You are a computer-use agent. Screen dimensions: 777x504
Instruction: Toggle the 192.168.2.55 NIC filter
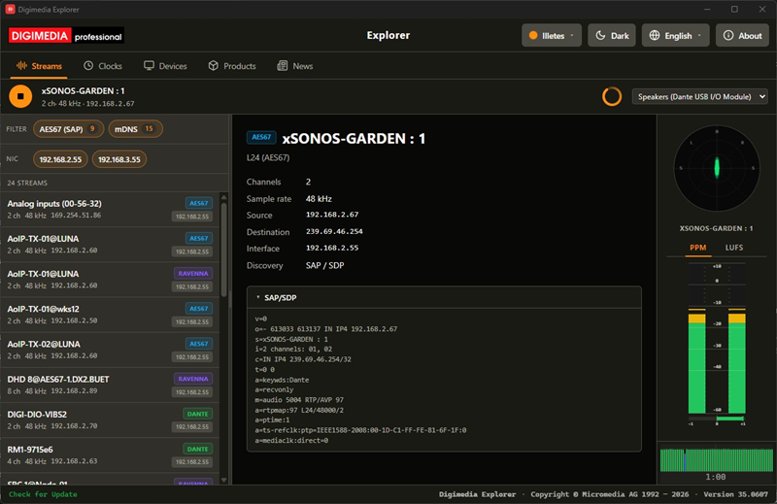60,159
